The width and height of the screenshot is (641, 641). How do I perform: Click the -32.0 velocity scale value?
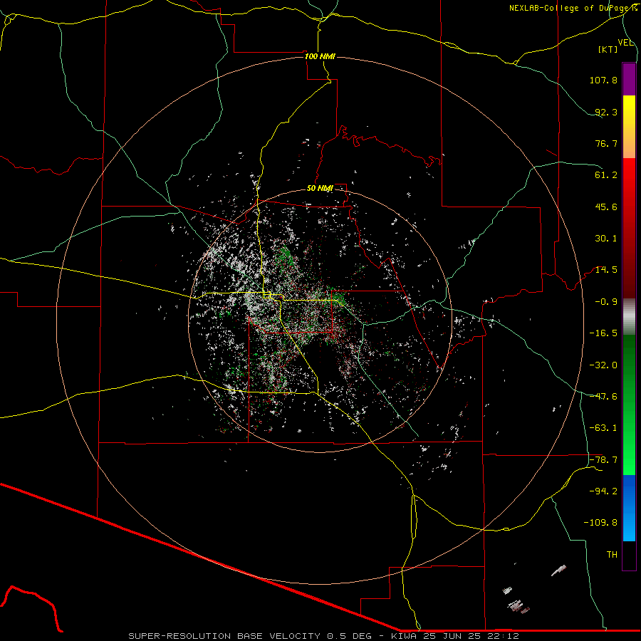click(x=603, y=365)
